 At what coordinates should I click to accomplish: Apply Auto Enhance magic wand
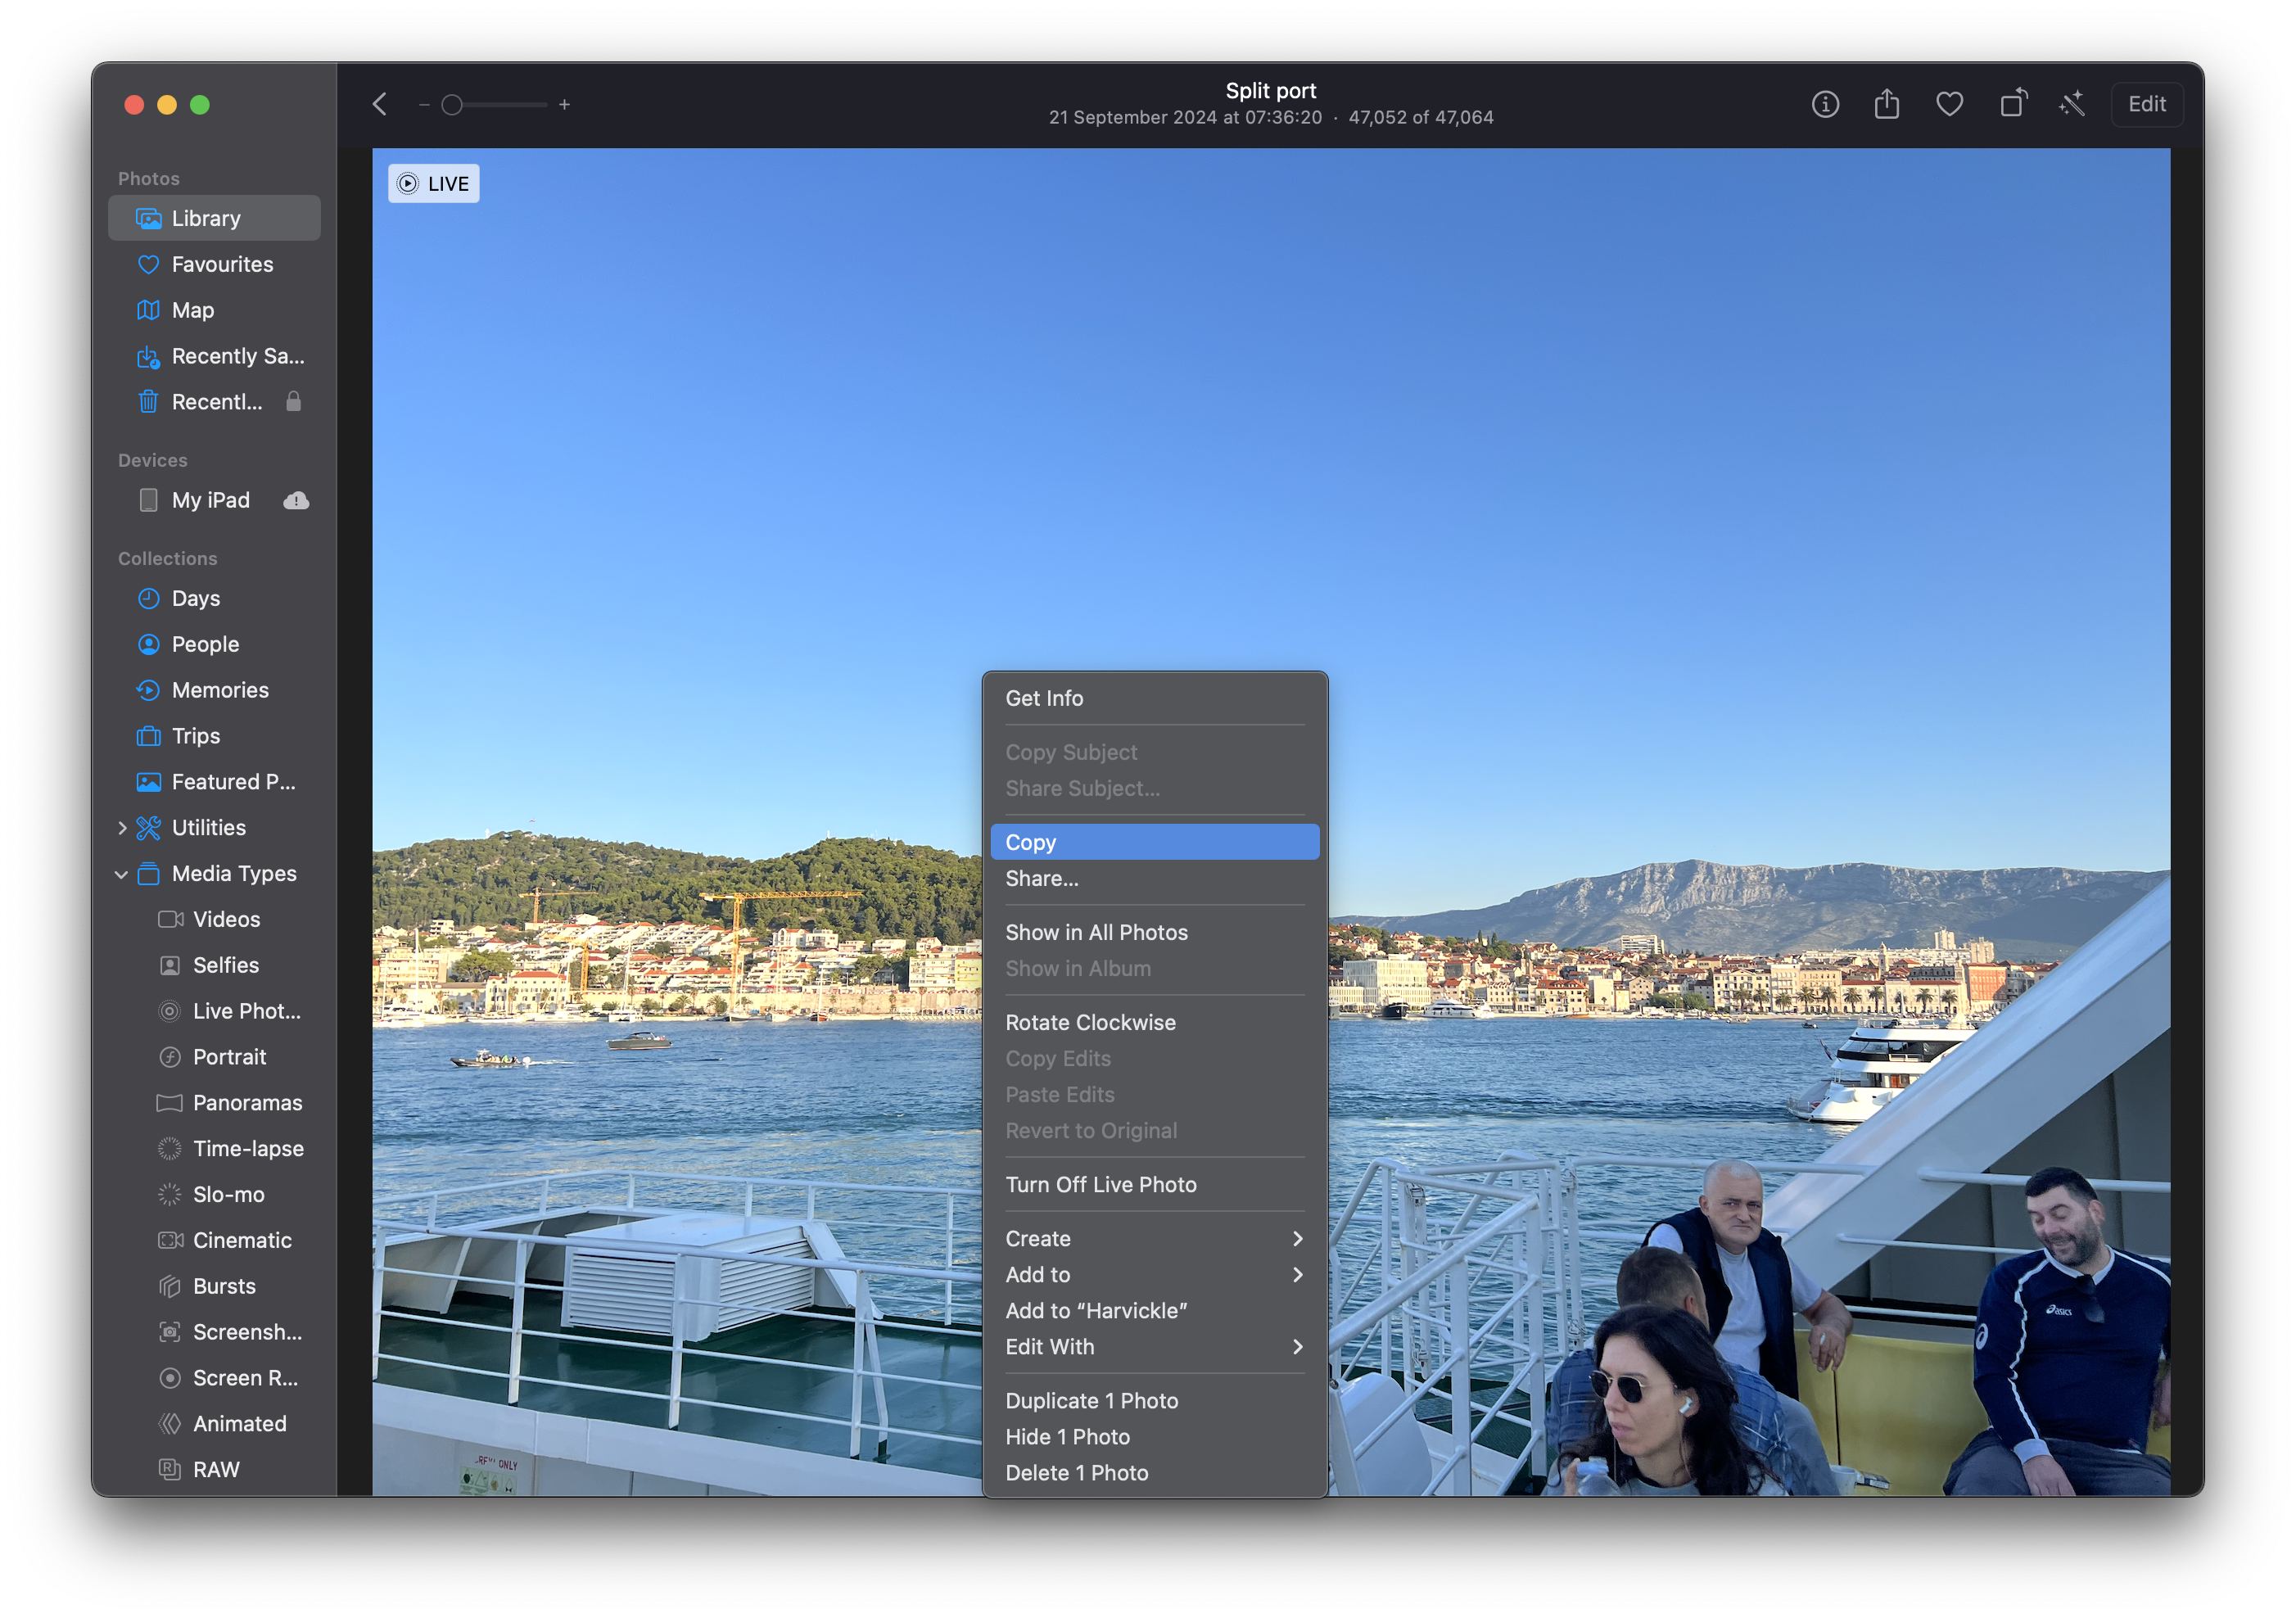pos(2073,104)
